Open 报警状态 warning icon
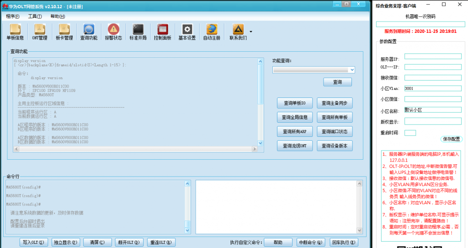Viewport: 468px width, 248px height. (x=113, y=32)
